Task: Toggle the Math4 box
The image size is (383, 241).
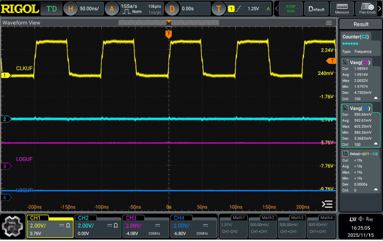Action: (321, 226)
